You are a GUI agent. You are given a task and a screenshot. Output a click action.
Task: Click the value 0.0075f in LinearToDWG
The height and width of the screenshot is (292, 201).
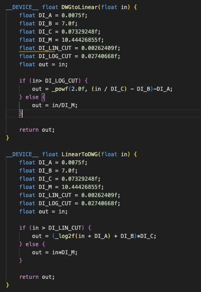pos(73,163)
